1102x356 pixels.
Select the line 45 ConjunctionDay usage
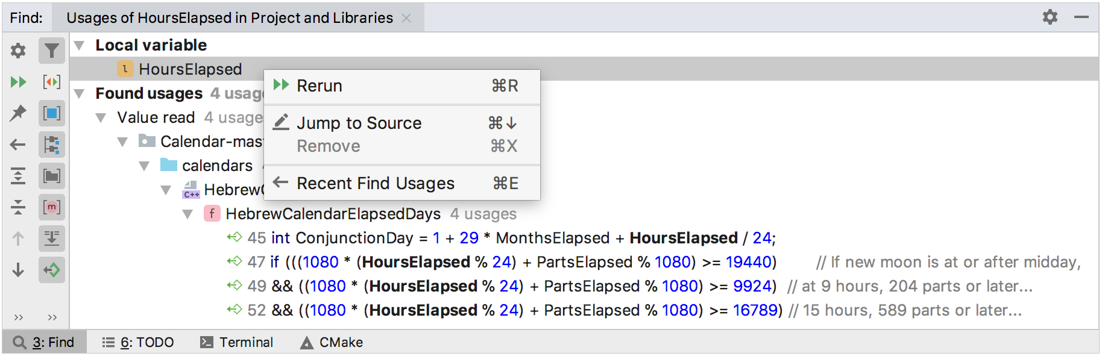point(511,238)
